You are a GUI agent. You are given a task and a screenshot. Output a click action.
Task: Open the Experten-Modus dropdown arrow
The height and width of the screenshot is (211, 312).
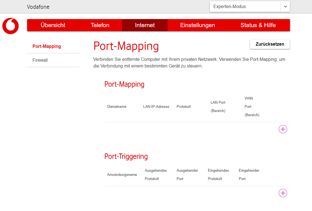coord(285,7)
